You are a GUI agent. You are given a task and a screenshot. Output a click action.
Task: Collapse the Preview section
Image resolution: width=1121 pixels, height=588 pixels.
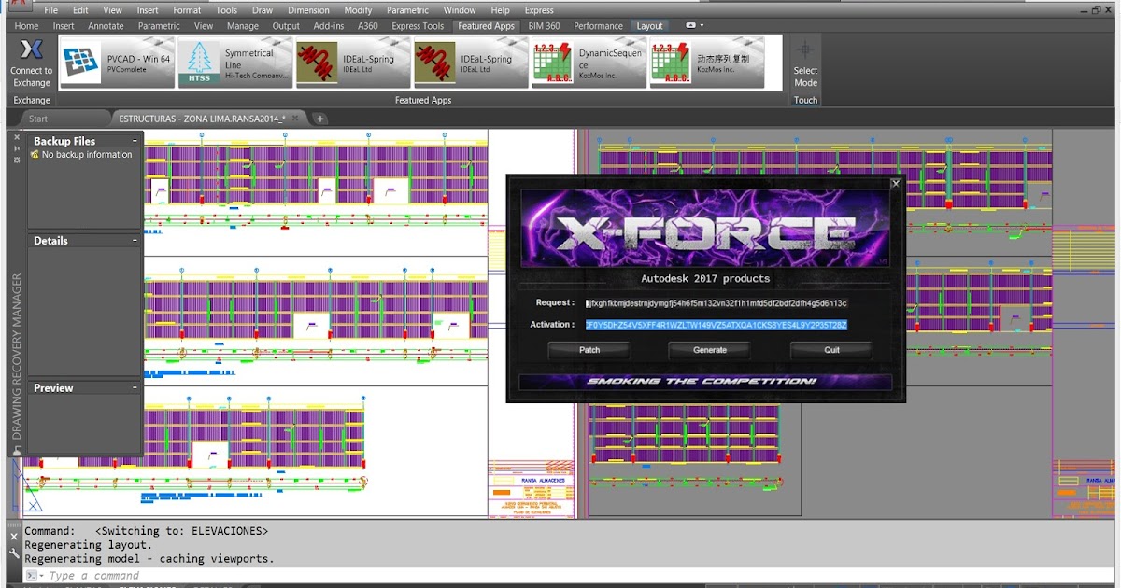click(135, 387)
